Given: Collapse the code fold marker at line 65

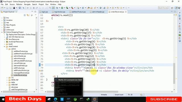Looking at the screenshot, I should pos(44,27).
